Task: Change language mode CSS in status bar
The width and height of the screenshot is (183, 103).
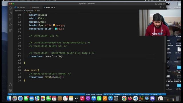Action: point(136,94)
